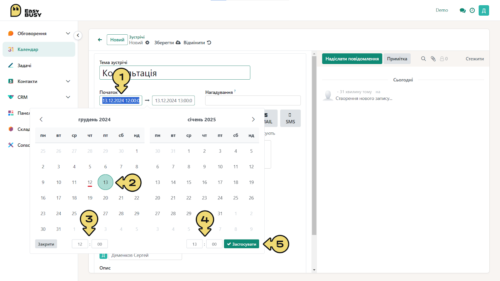Click the paperclip attachments icon
The width and height of the screenshot is (500, 281).
click(x=433, y=59)
